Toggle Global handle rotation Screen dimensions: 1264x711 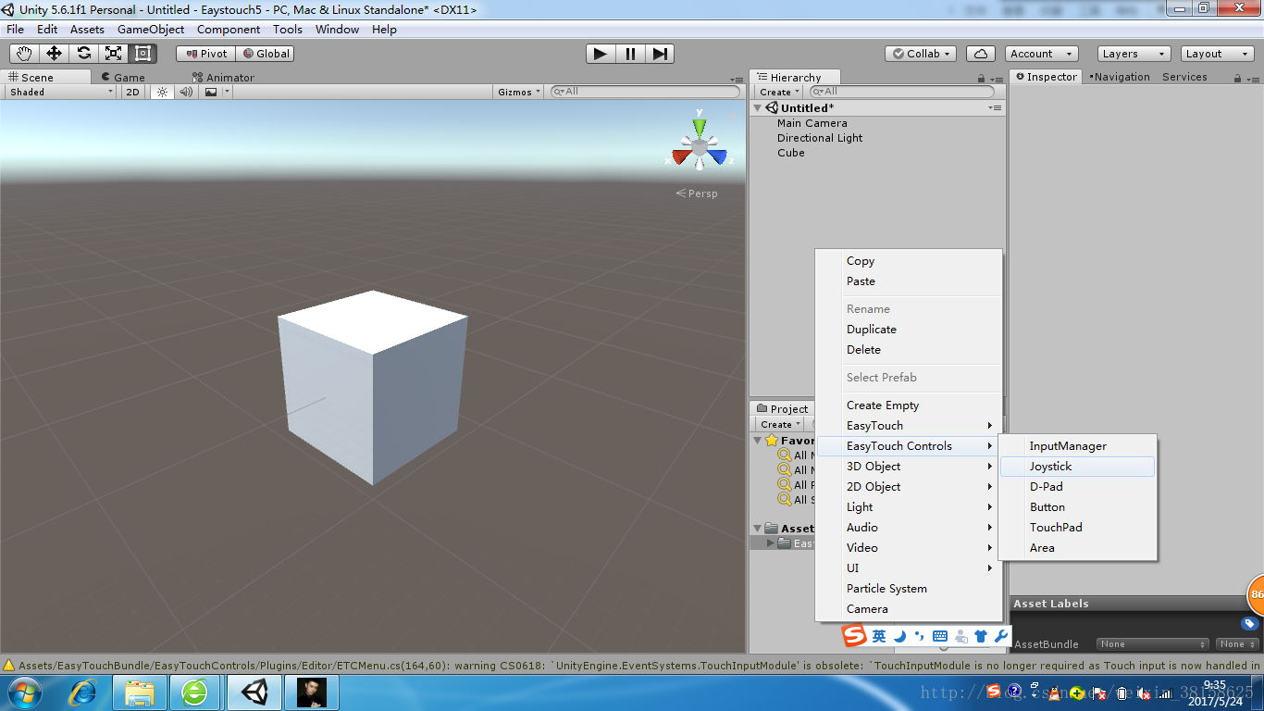[x=266, y=54]
